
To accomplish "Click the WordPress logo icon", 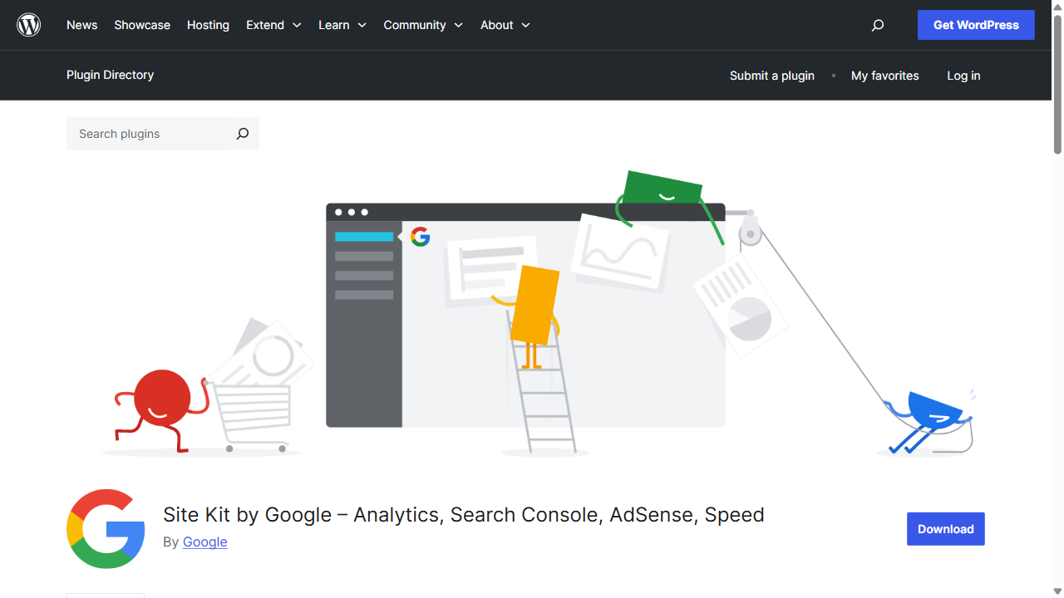I will 28,24.
